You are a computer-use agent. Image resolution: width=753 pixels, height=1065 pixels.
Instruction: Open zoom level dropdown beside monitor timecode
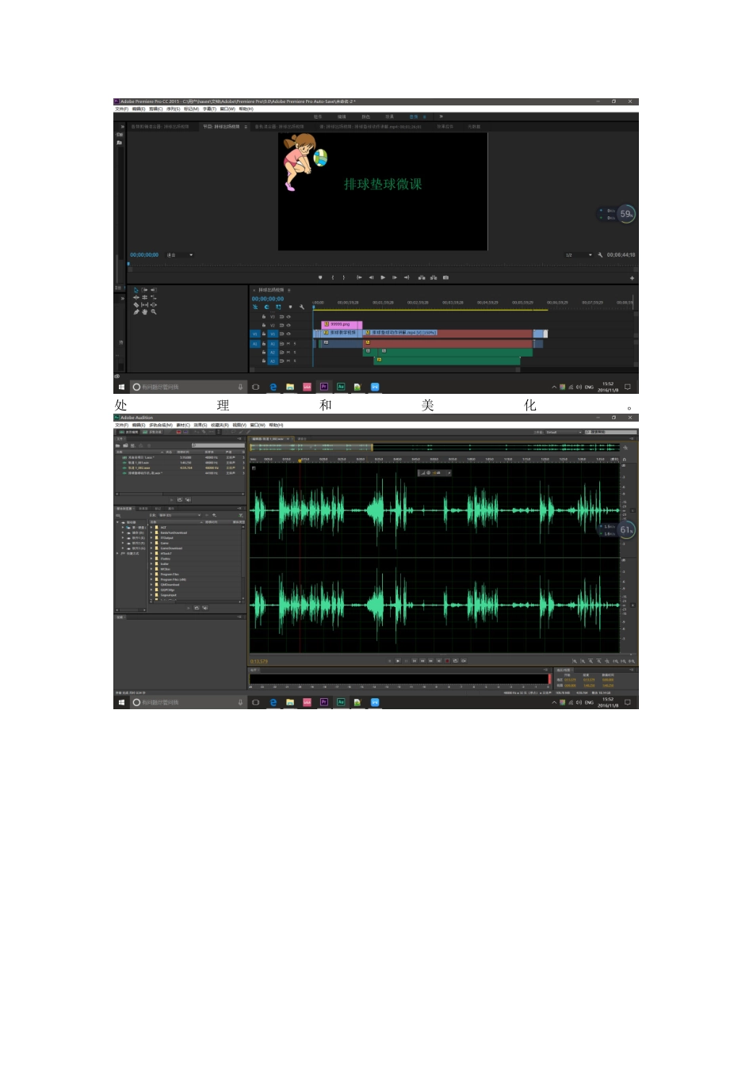pyautogui.click(x=180, y=255)
